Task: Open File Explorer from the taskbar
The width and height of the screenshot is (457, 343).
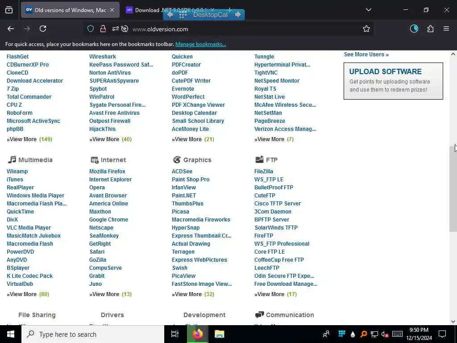Action: pyautogui.click(x=220, y=334)
